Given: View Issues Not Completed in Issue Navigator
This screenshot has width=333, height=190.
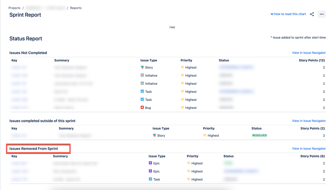Looking at the screenshot, I should click(309, 53).
